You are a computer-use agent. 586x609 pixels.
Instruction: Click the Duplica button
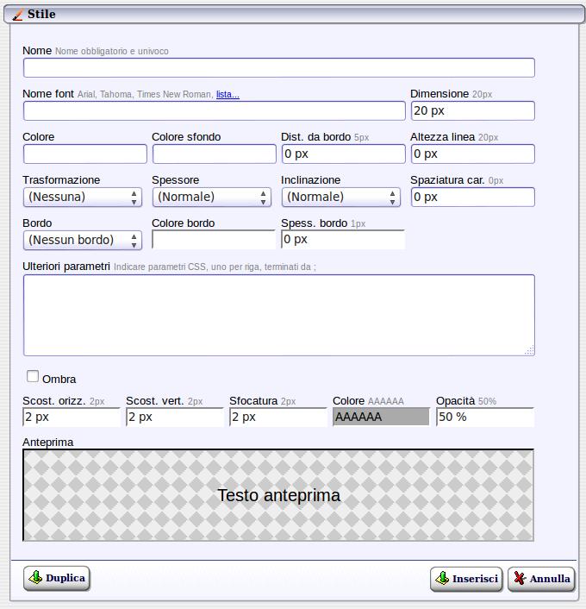[x=57, y=579]
